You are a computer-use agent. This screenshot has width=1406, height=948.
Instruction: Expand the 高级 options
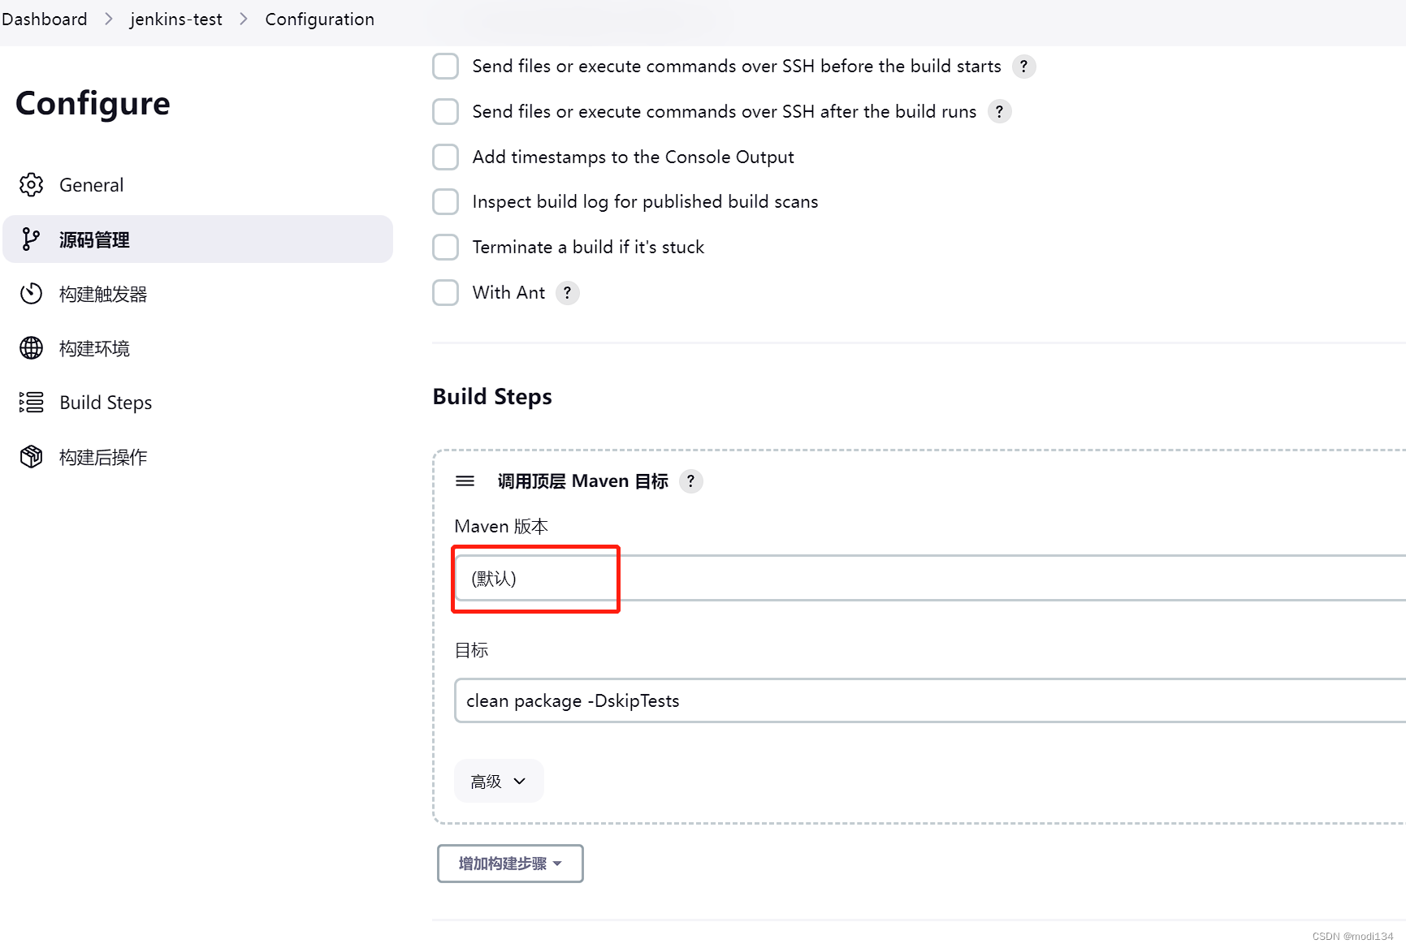pyautogui.click(x=498, y=780)
